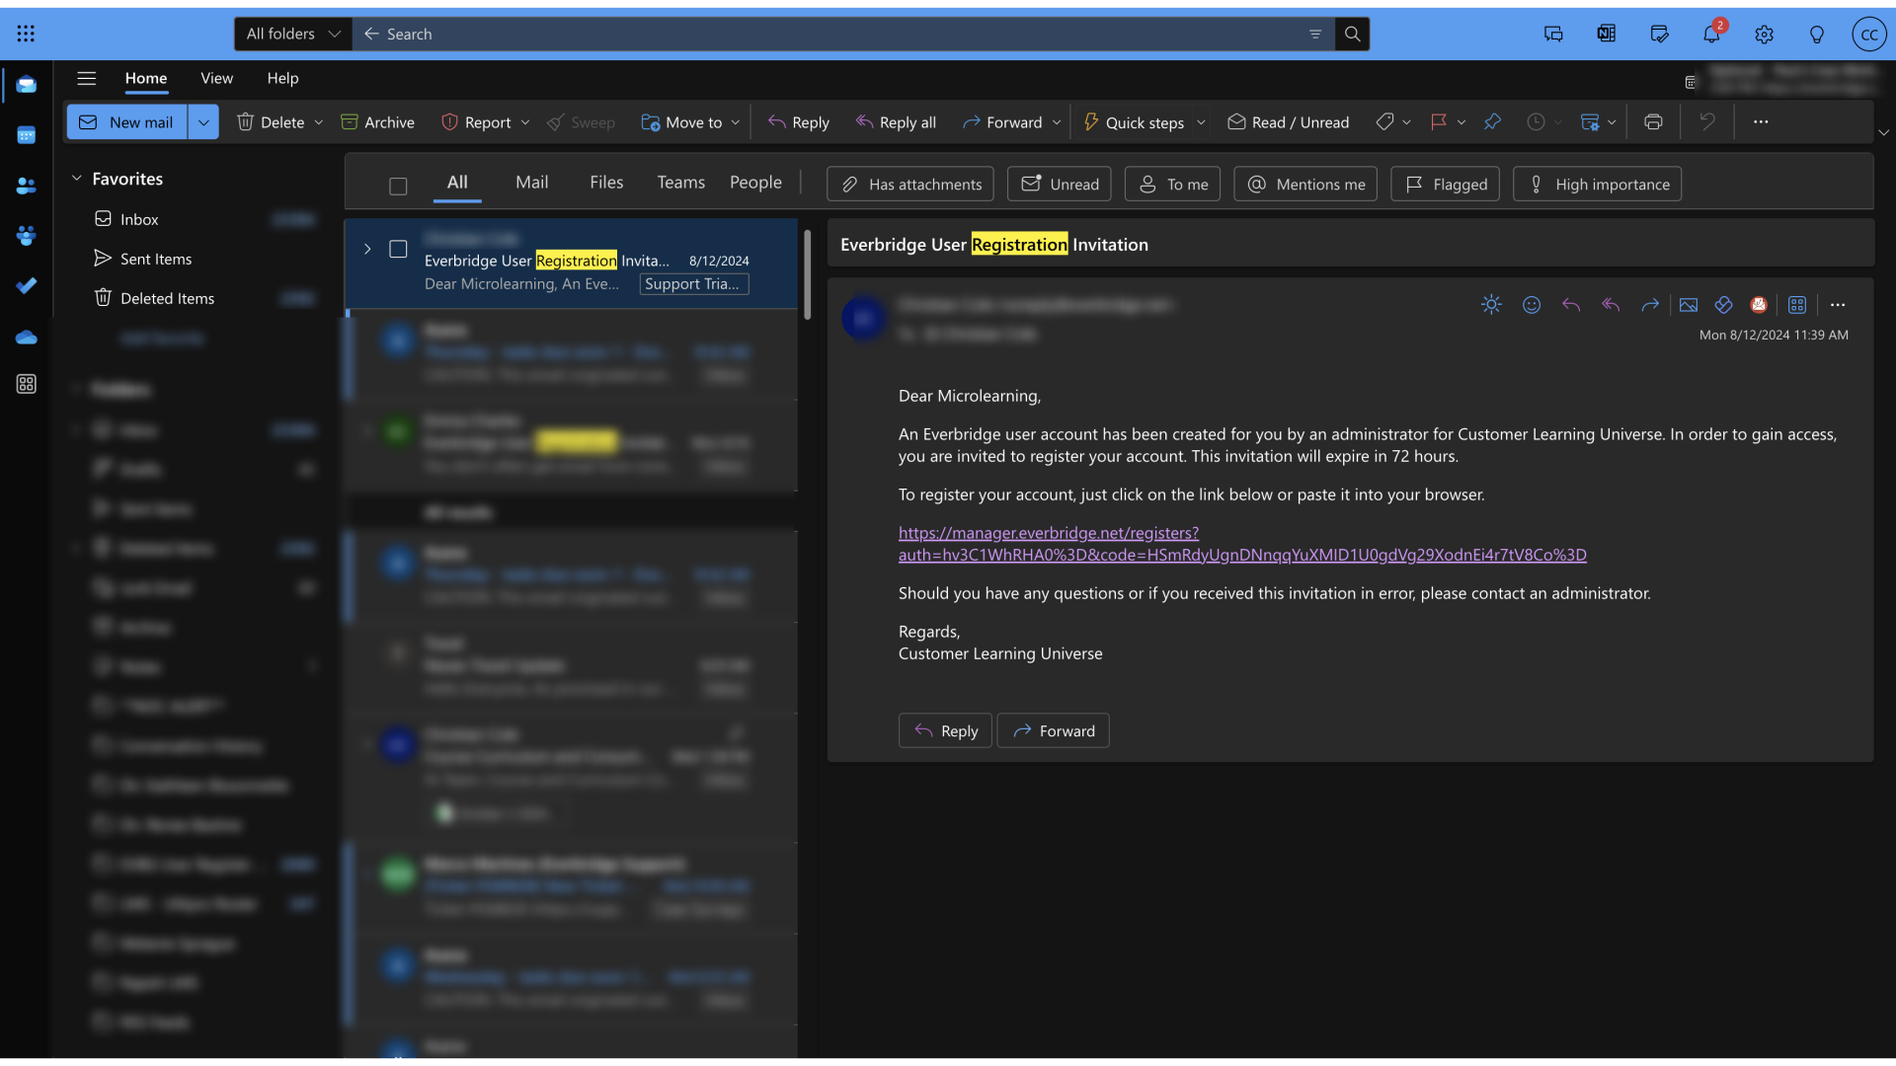This screenshot has height=1066, width=1896.
Task: Toggle Unread filter
Action: click(x=1060, y=185)
